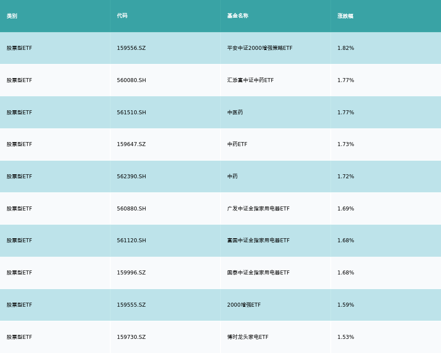Click 股票型ETF in the 560880.SH row

19,209
